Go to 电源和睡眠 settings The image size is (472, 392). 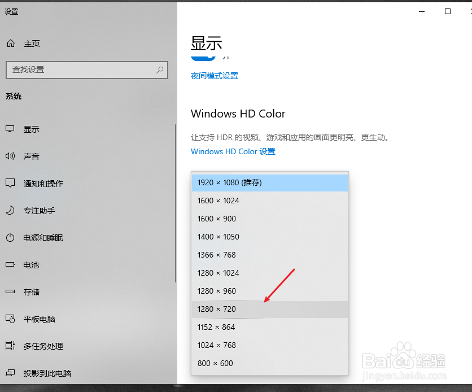coord(43,238)
